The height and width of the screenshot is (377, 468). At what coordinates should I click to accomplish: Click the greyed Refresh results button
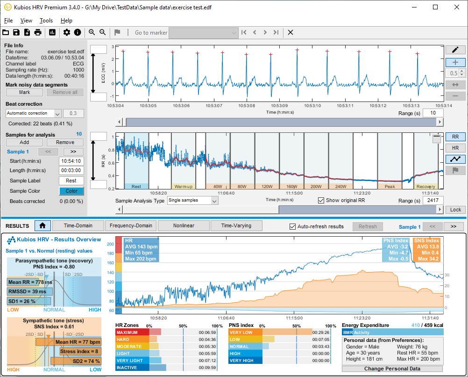pyautogui.click(x=368, y=226)
